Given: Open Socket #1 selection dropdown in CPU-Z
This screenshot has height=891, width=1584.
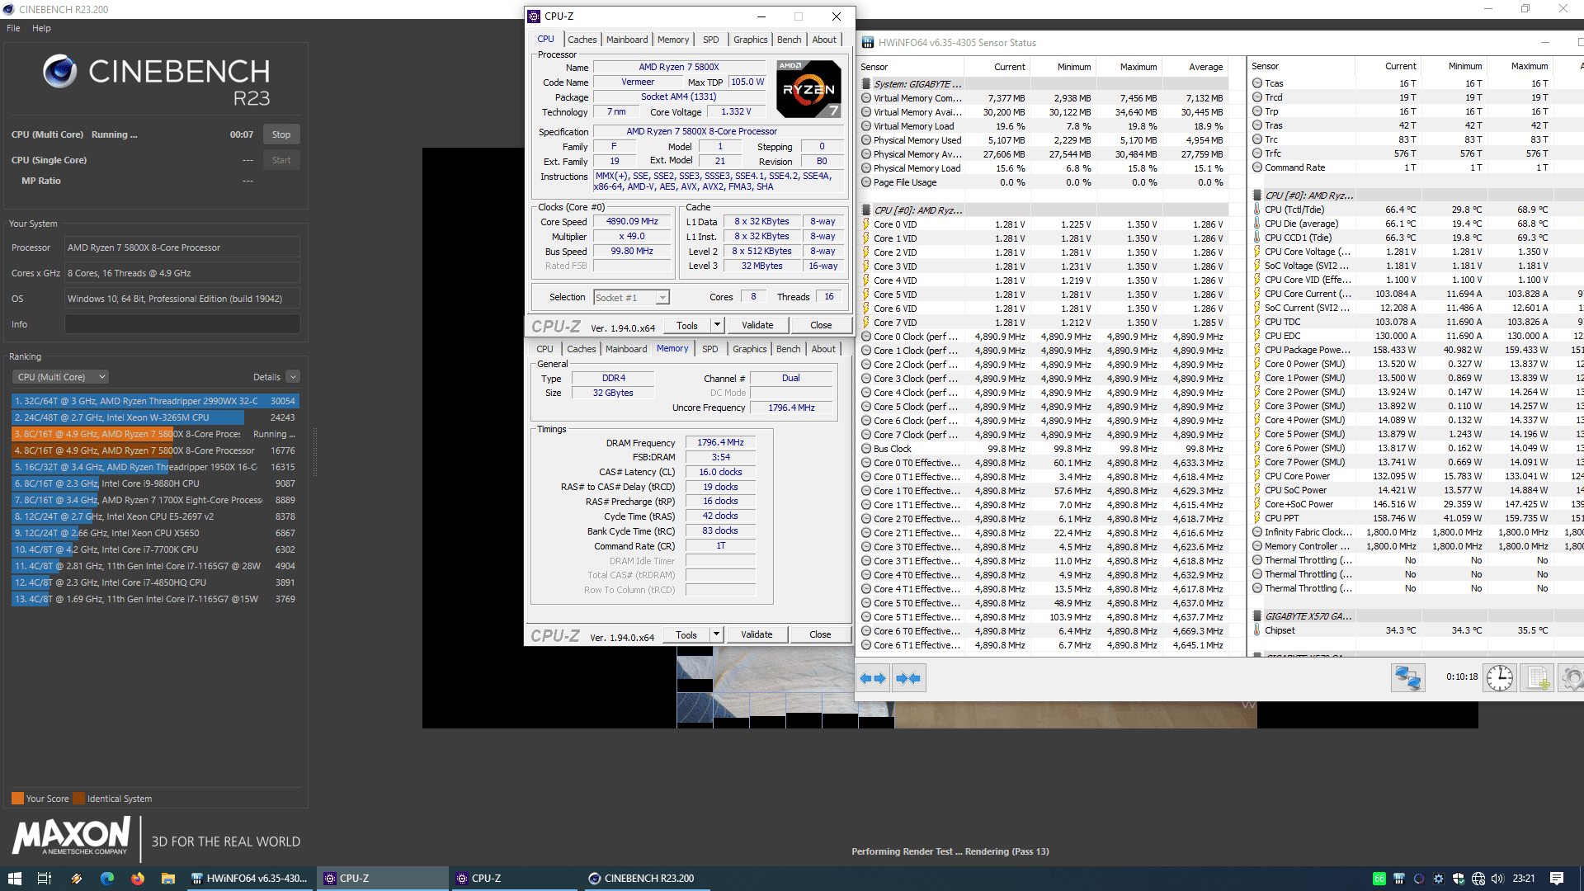Looking at the screenshot, I should pos(662,298).
